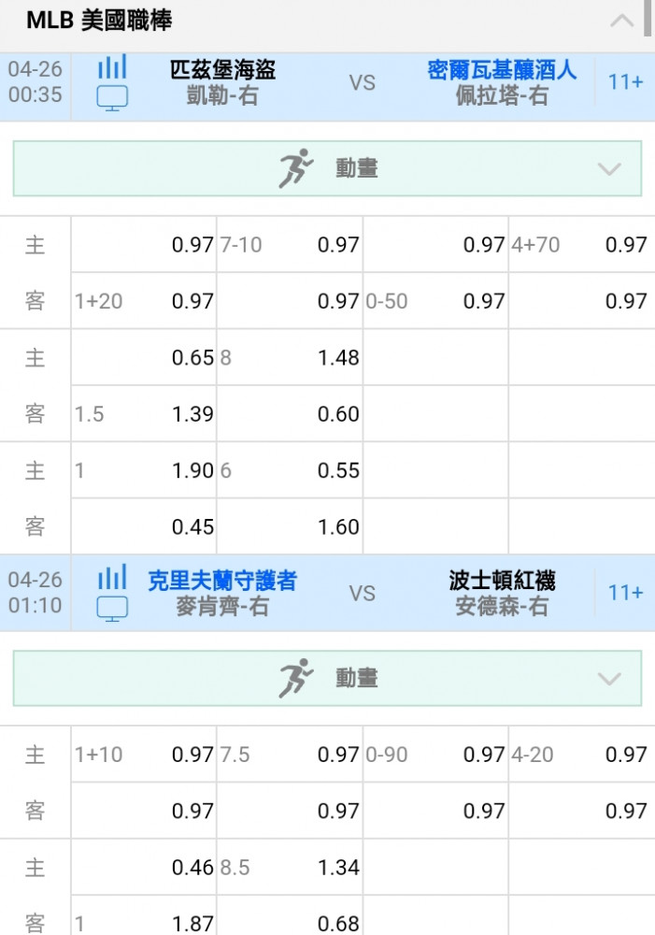Click game time 04-26 01:10

36,592
